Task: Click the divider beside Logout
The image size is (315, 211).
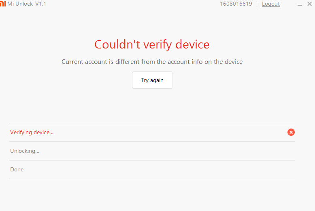Action: [x=257, y=4]
